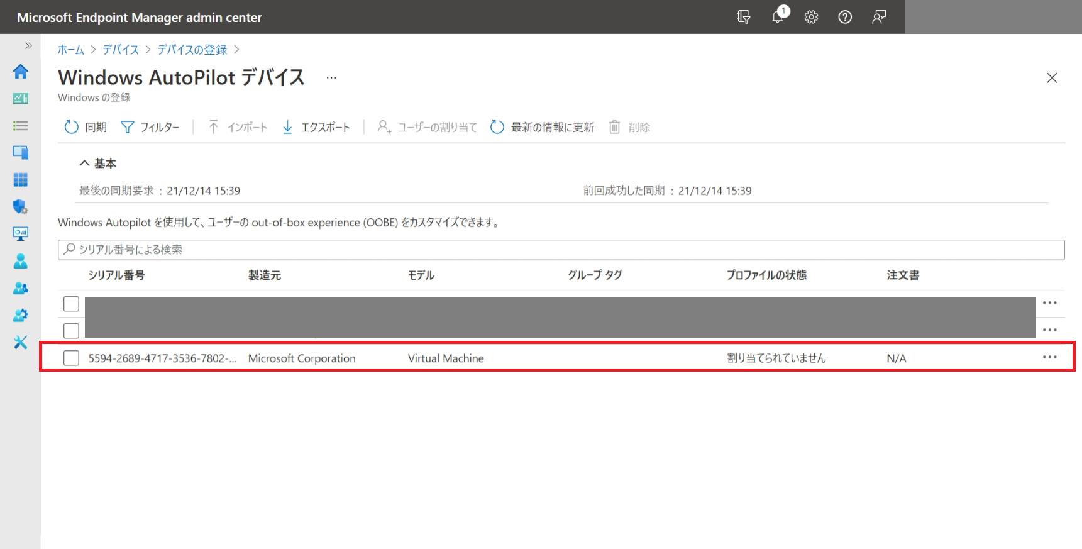The width and height of the screenshot is (1082, 549).
Task: Open the settings gear in header
Action: click(x=812, y=17)
